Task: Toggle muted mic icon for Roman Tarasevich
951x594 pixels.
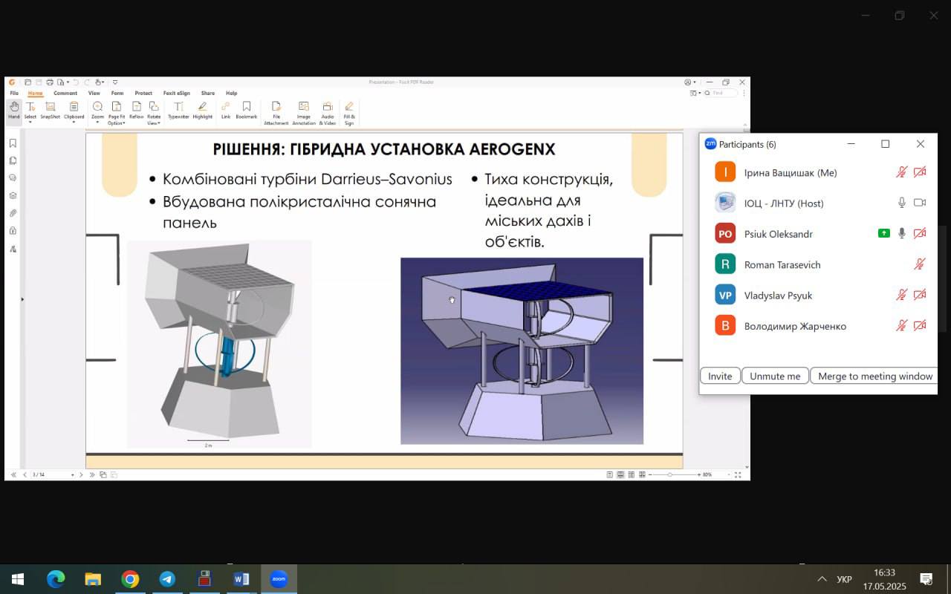Action: (920, 264)
